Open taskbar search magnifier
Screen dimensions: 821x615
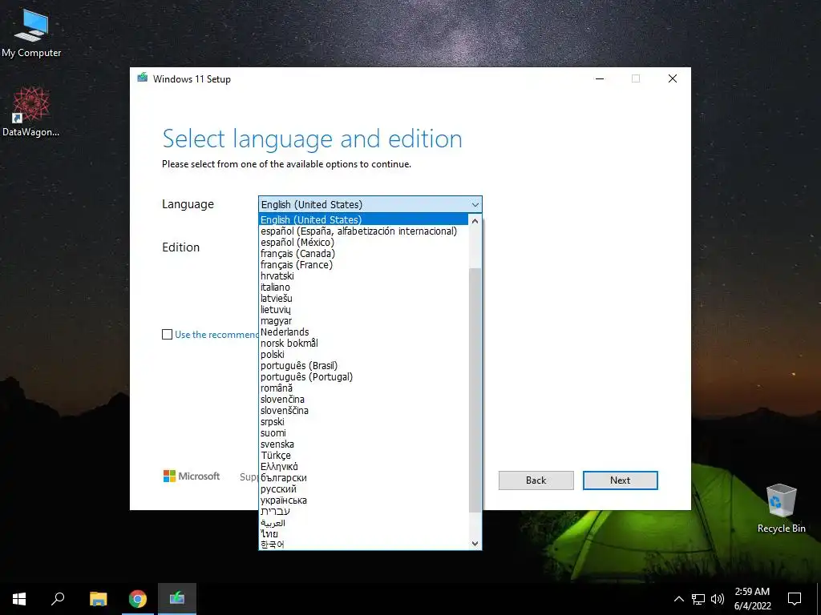(58, 599)
